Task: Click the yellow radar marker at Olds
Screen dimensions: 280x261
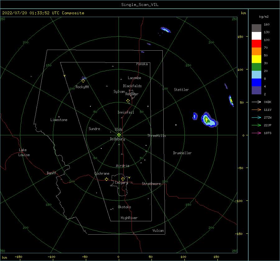Action: coord(119,135)
